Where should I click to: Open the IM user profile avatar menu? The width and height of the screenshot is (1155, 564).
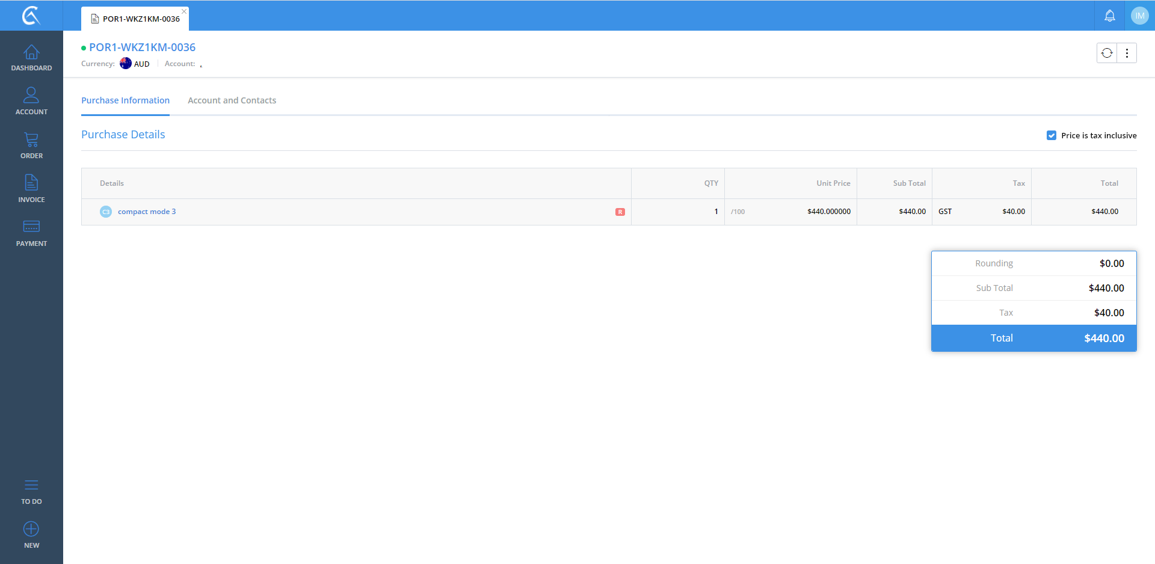click(1139, 16)
